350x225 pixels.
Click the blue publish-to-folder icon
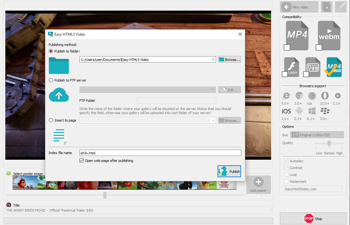pos(59,66)
